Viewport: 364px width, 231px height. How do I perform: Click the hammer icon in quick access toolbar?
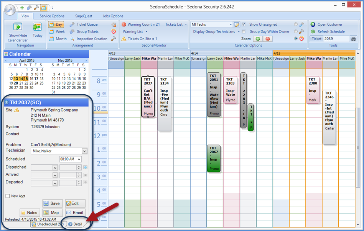(x=36, y=8)
